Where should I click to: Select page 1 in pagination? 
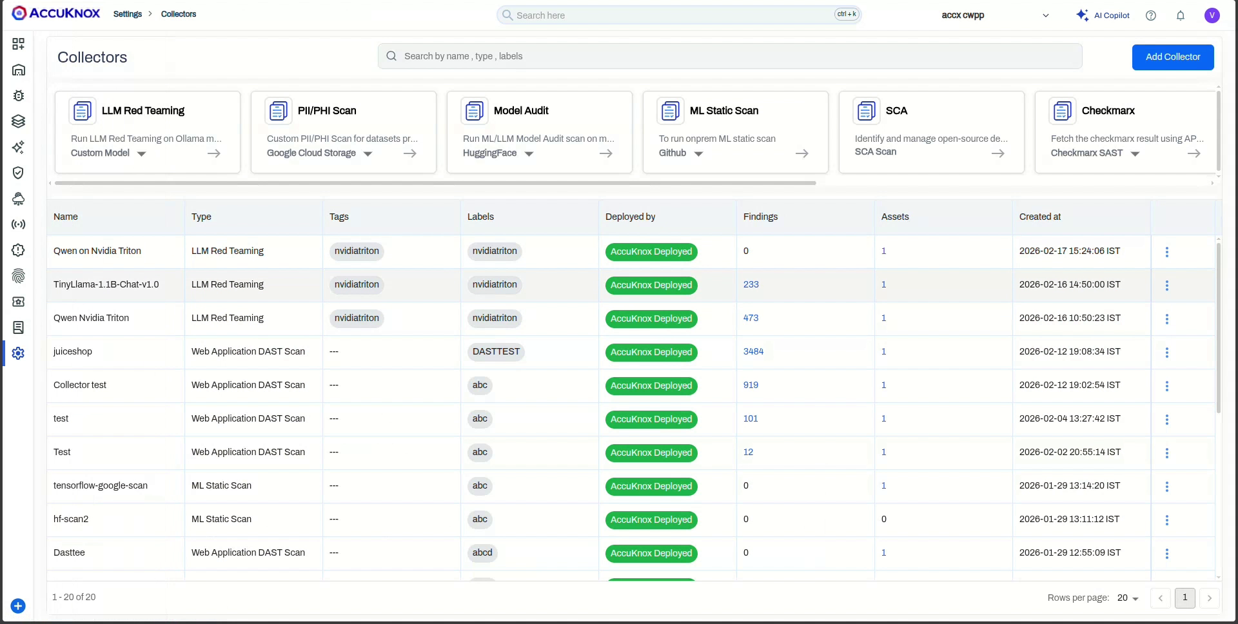1185,598
